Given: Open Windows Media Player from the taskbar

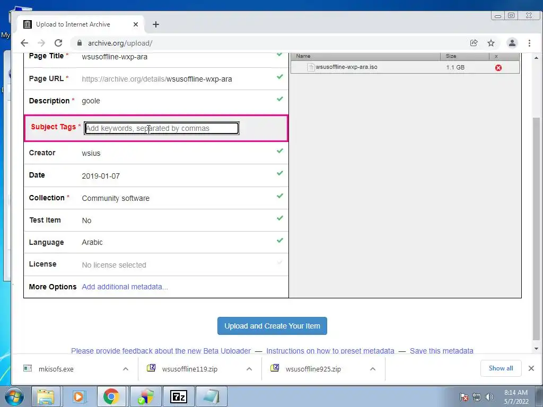Looking at the screenshot, I should [x=78, y=396].
